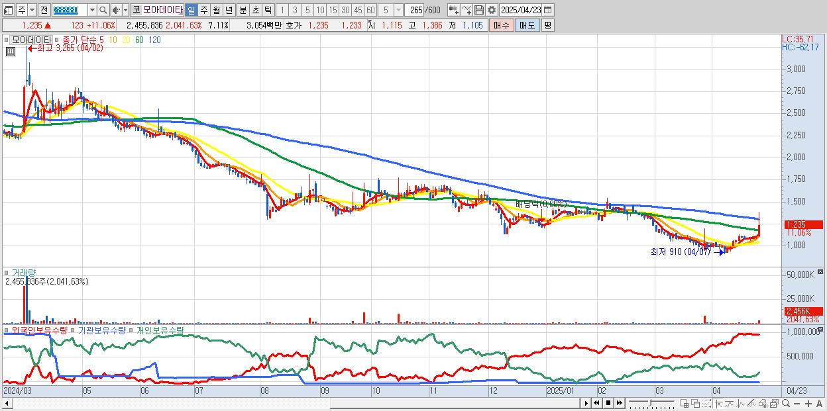Click the 모아데이타 legend label button

click(x=31, y=40)
